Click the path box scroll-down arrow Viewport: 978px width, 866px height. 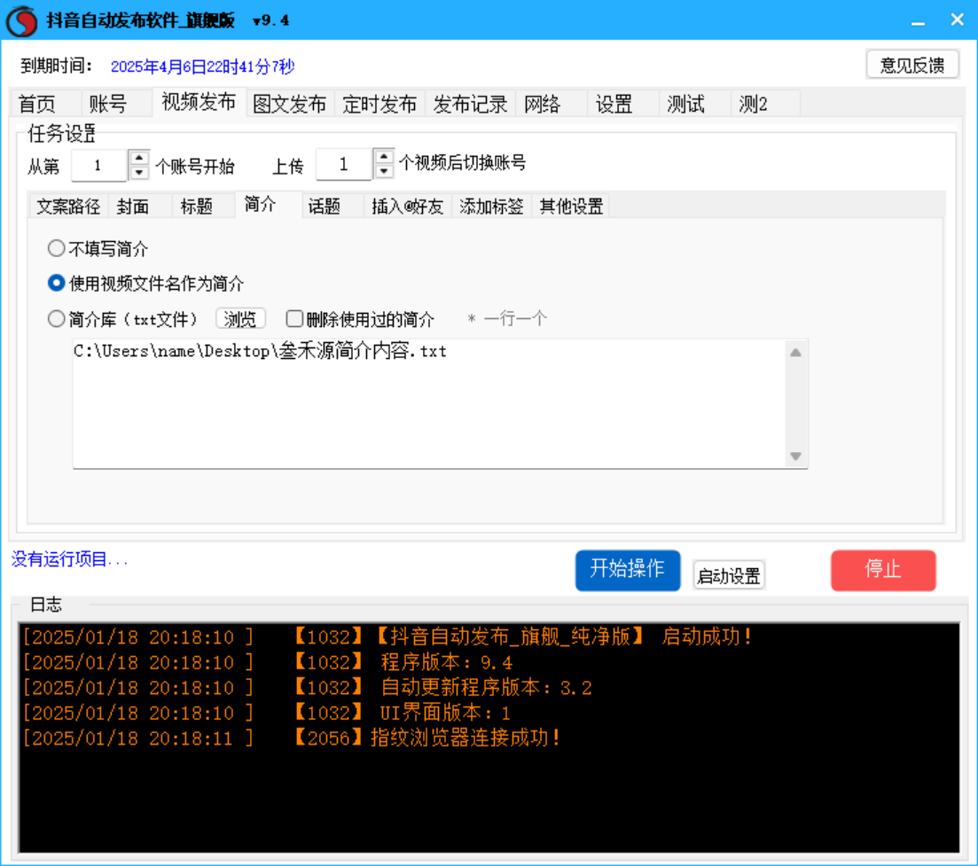pos(796,456)
